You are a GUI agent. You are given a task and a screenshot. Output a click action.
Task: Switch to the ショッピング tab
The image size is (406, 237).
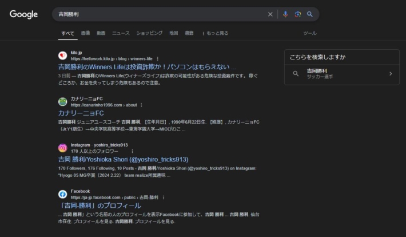pos(149,33)
